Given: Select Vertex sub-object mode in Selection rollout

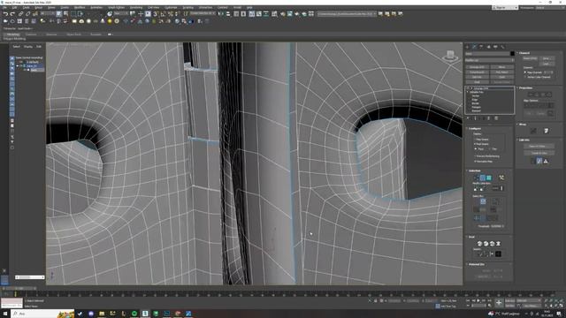Looking at the screenshot, I should pyautogui.click(x=476, y=178).
